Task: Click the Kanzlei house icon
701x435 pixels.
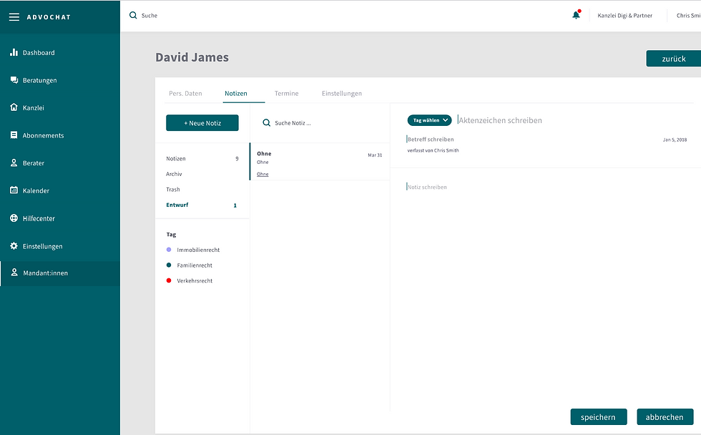Action: pos(14,107)
